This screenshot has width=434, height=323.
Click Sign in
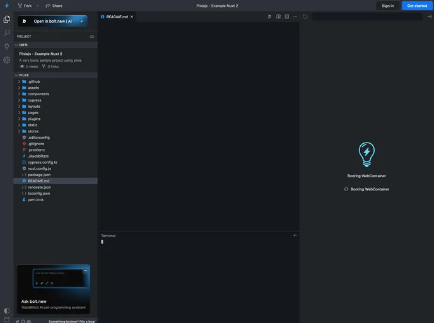[x=387, y=6]
